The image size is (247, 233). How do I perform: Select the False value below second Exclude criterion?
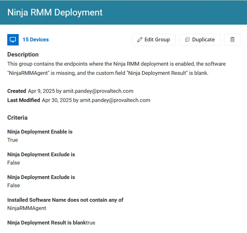(14, 185)
